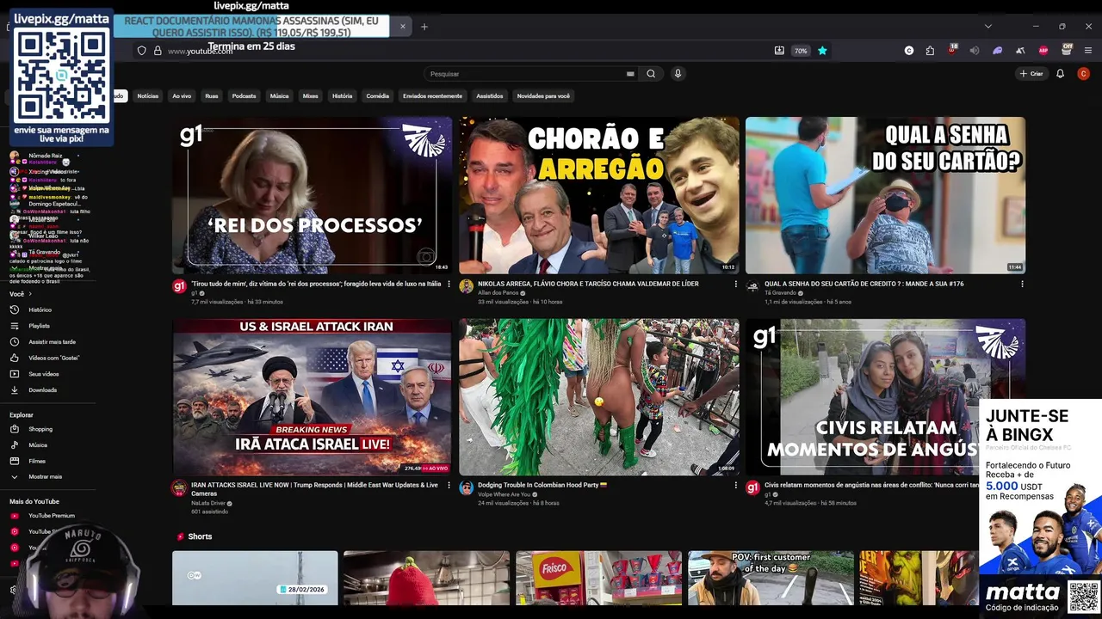1102x619 pixels.
Task: Close the current YouTube tab
Action: [x=402, y=27]
